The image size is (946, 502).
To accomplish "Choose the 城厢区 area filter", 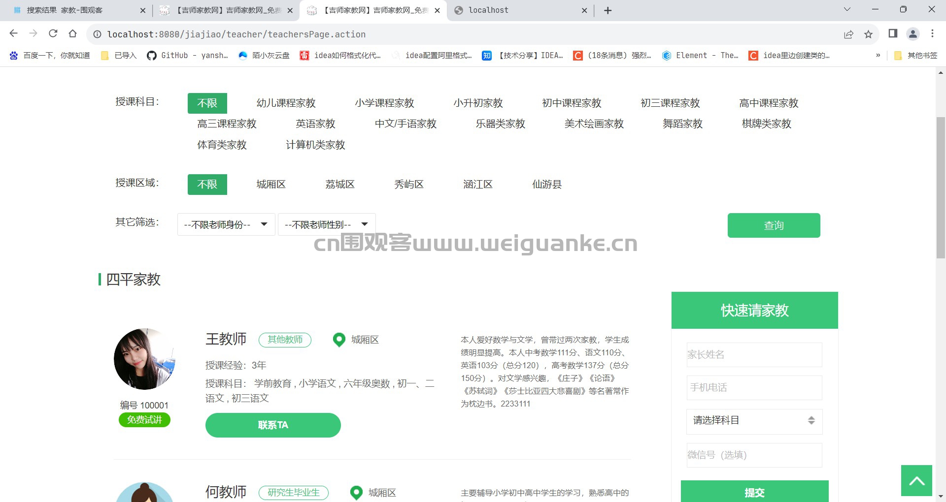I will click(x=271, y=185).
